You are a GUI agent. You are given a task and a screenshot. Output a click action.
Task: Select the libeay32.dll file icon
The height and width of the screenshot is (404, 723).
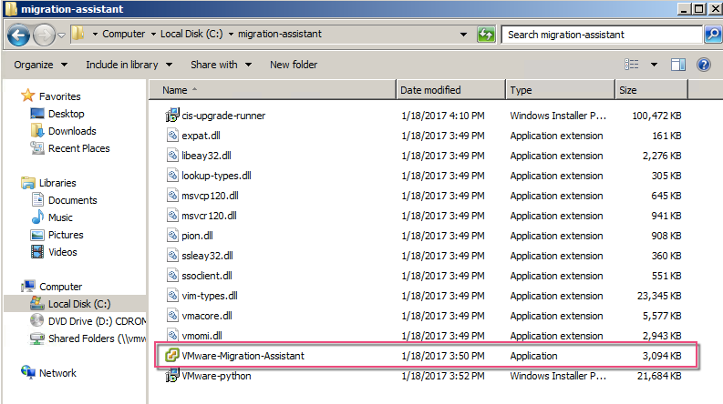pyautogui.click(x=172, y=155)
